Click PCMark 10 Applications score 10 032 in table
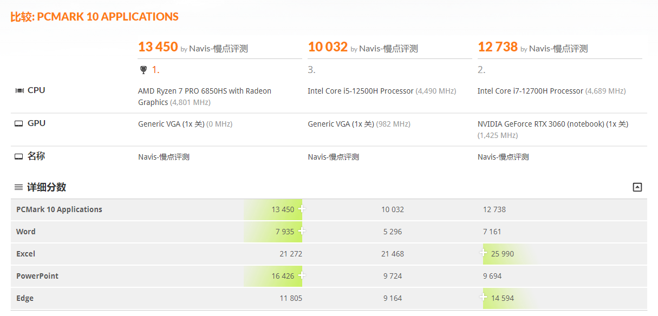 tap(393, 209)
